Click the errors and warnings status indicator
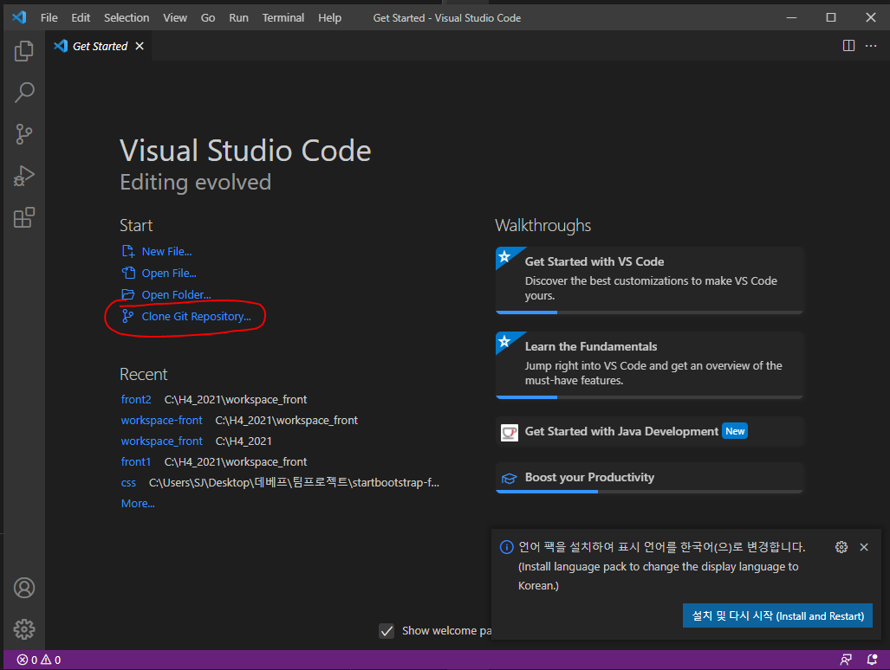The image size is (890, 670). pyautogui.click(x=39, y=660)
